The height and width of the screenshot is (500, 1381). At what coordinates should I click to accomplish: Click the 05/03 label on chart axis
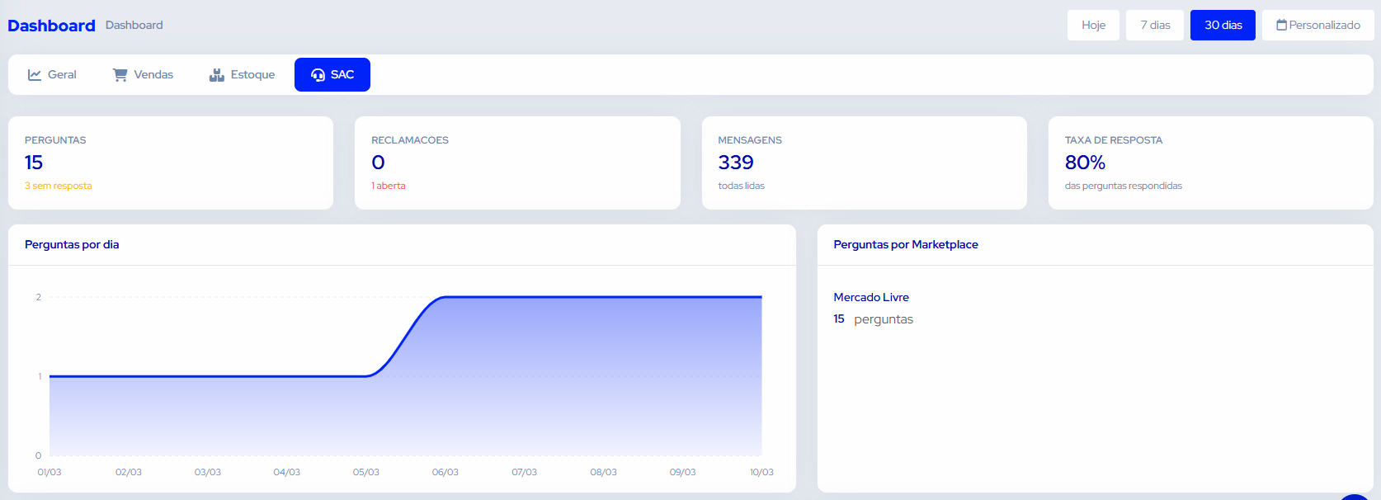[366, 473]
